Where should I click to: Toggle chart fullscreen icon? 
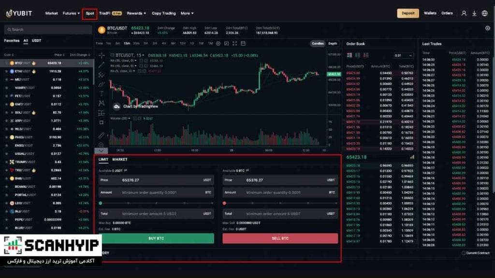tap(234, 43)
